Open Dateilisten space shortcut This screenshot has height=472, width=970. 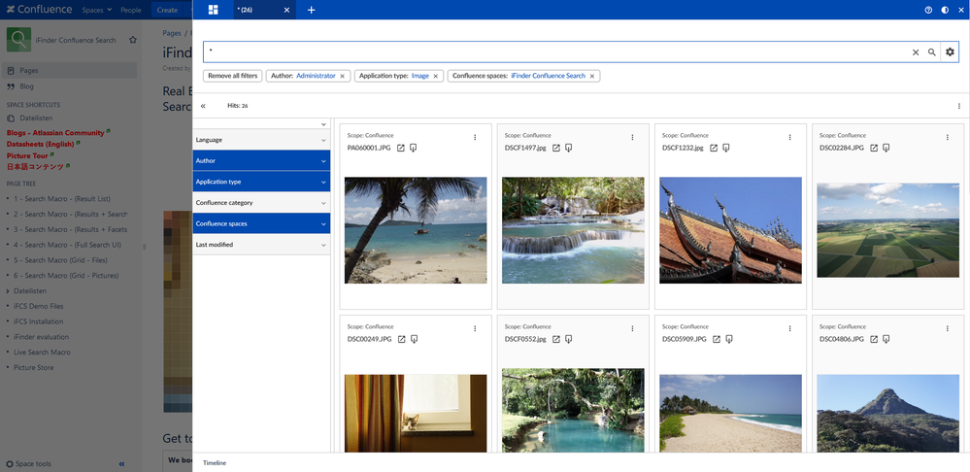pyautogui.click(x=36, y=118)
